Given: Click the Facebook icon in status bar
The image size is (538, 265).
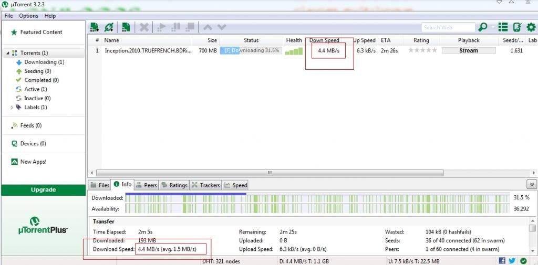Looking at the screenshot, I should point(502,260).
